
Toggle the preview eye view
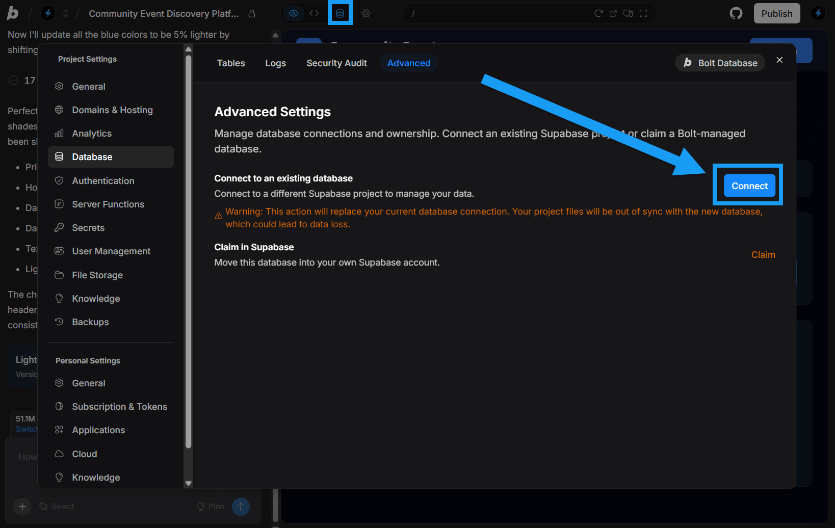[293, 13]
